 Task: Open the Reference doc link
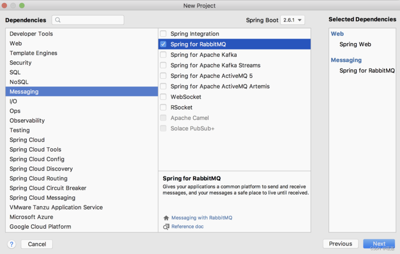coord(188,227)
